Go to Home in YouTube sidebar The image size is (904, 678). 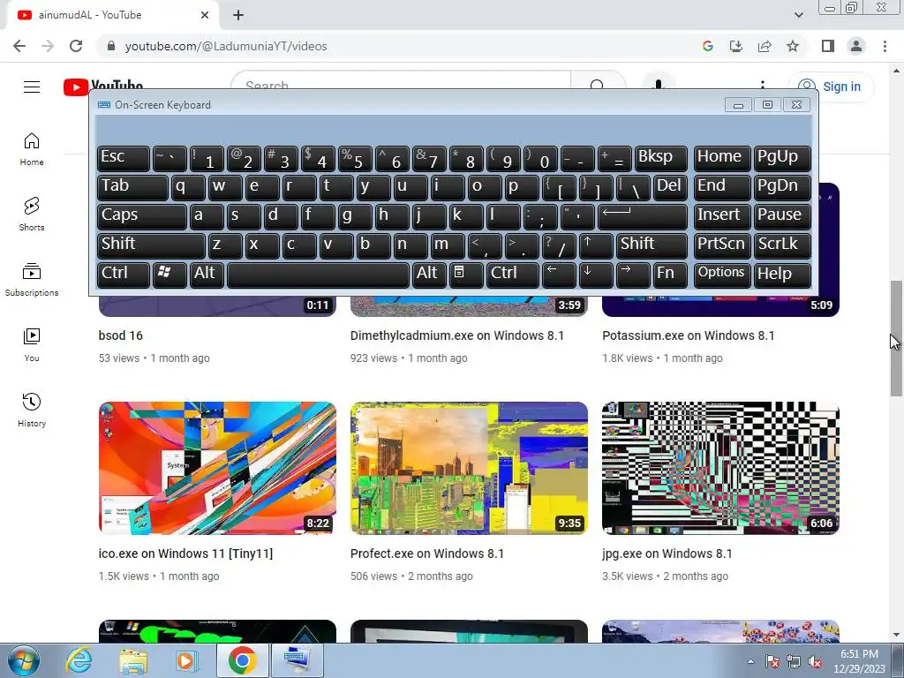pyautogui.click(x=32, y=149)
